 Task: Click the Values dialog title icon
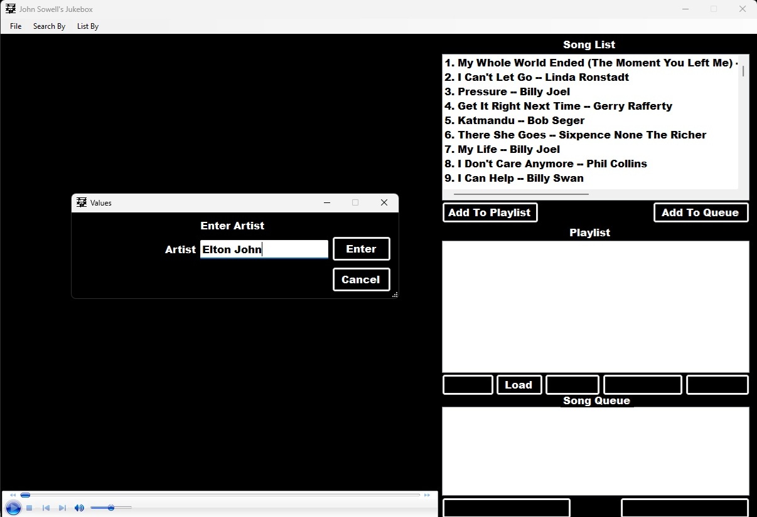[x=82, y=202]
